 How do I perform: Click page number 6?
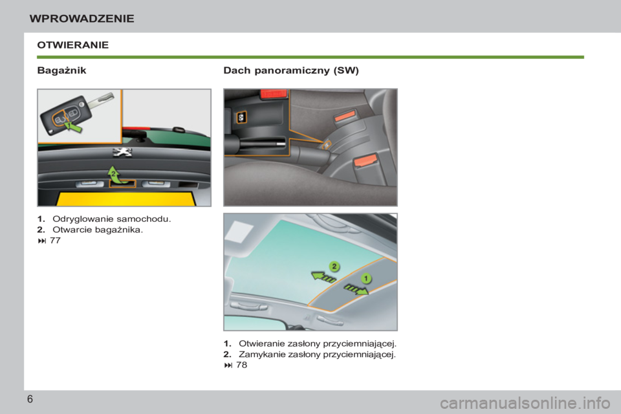click(x=30, y=399)
